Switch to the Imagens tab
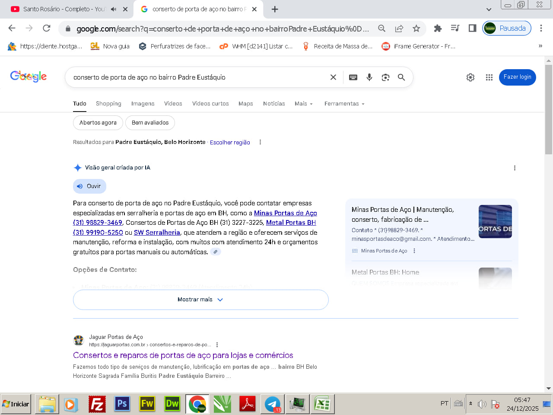This screenshot has width=553, height=415. pyautogui.click(x=143, y=104)
